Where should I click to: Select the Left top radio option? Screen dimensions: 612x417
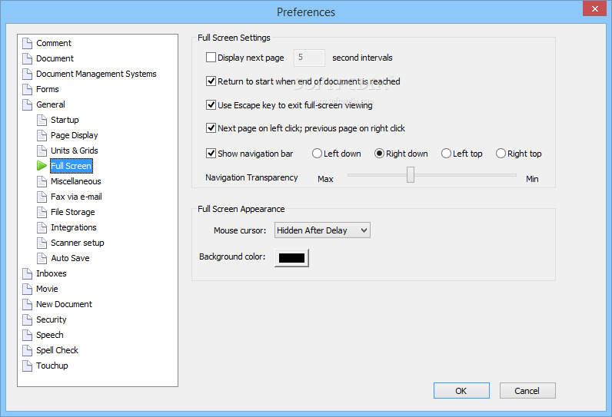(446, 154)
